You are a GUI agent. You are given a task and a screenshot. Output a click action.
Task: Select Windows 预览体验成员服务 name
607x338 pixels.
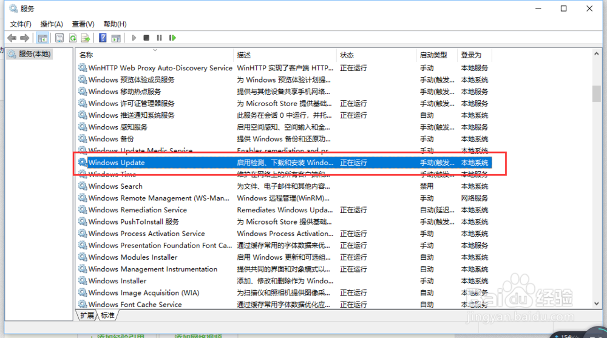click(131, 79)
